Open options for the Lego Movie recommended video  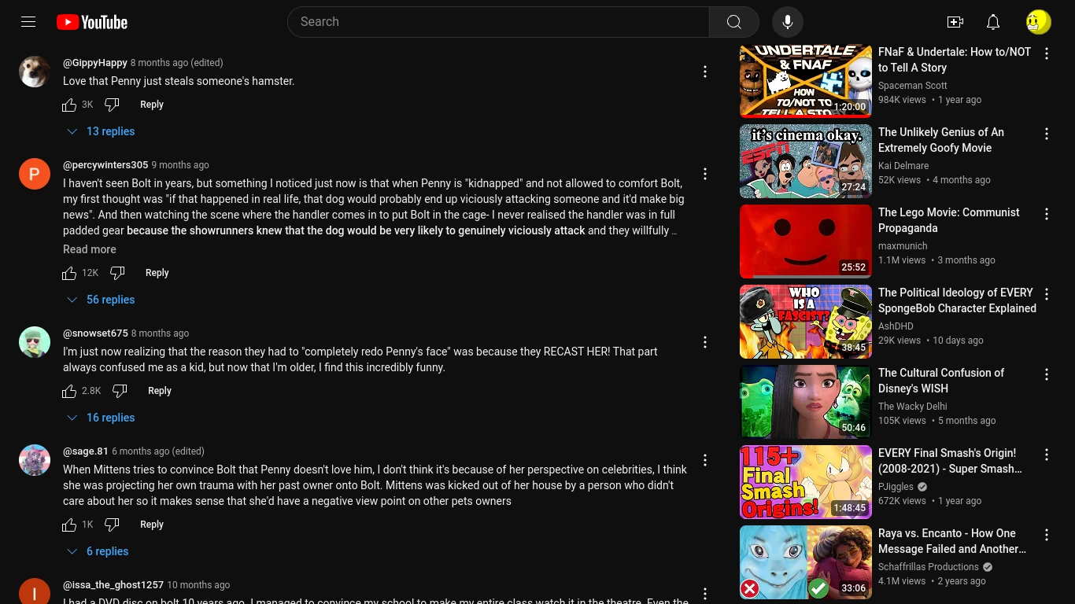1047,214
